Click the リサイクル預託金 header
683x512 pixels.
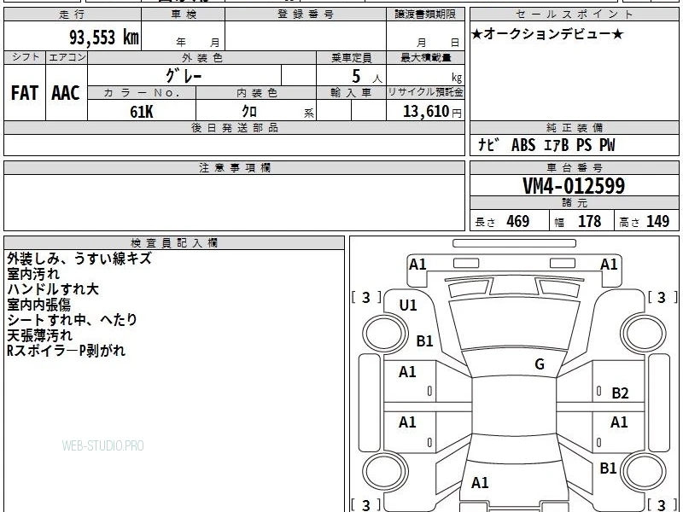(x=425, y=92)
